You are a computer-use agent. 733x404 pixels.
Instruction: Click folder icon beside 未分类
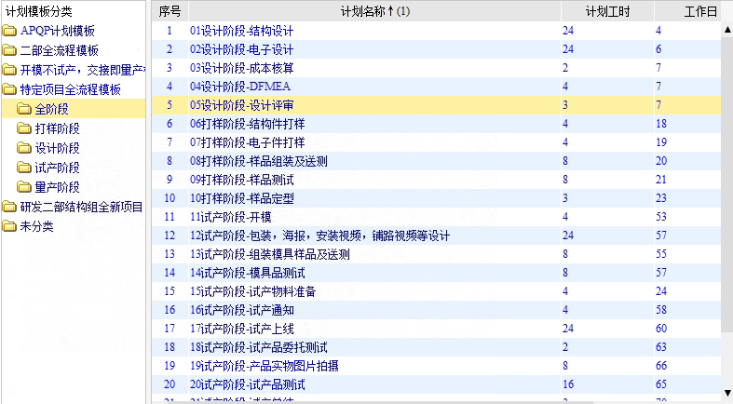pos(9,226)
